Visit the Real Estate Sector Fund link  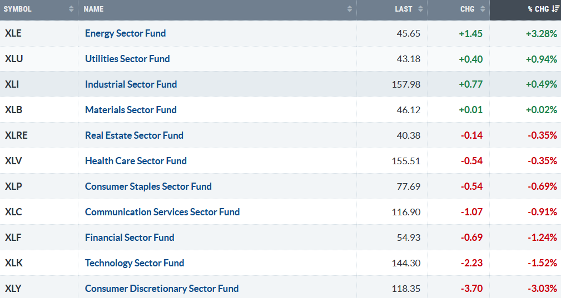134,135
